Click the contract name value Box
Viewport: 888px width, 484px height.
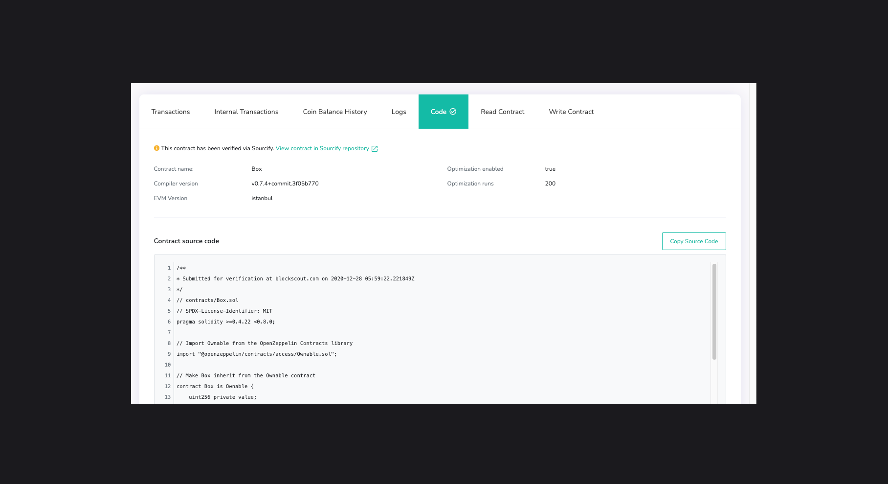[x=257, y=169]
